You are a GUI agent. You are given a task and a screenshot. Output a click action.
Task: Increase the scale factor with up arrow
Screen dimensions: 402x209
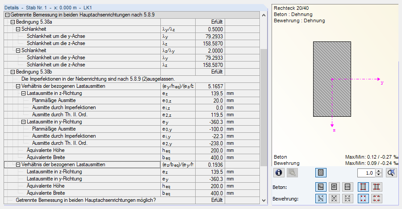pos(379,171)
